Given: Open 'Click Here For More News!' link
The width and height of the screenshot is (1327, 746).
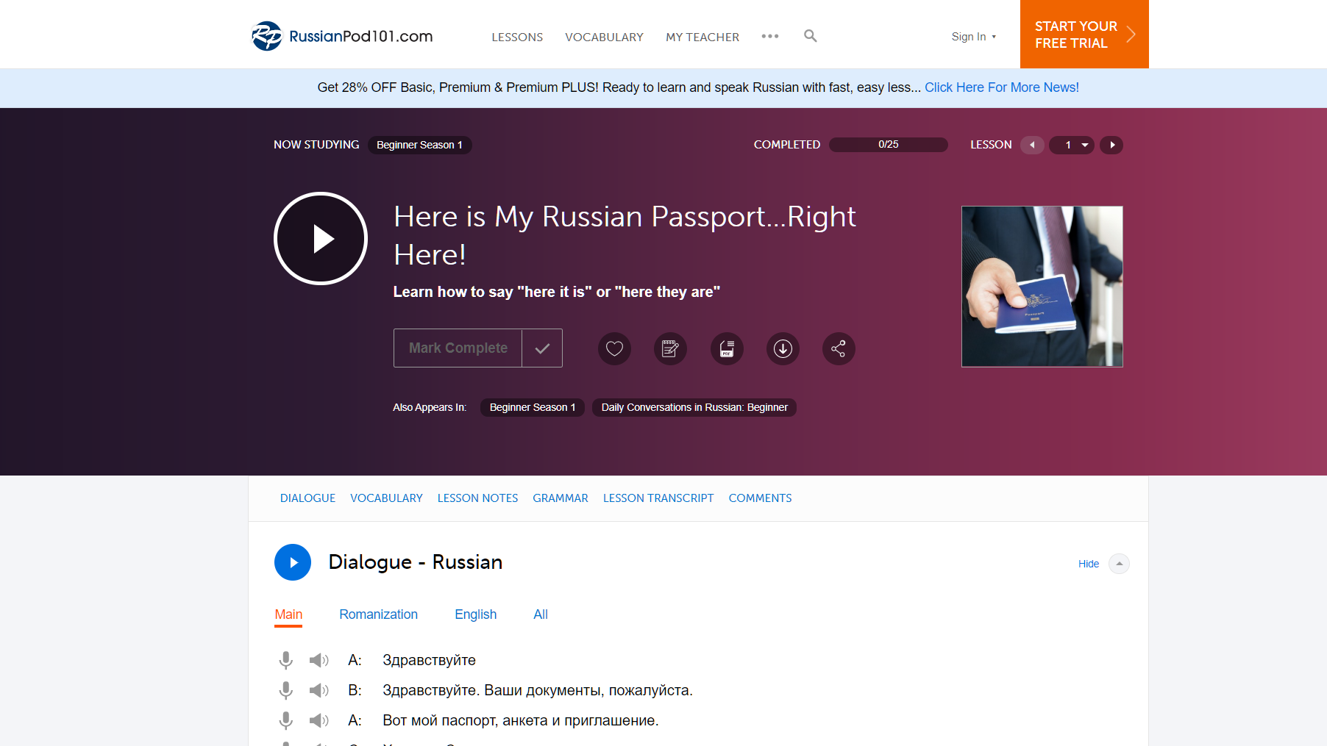Looking at the screenshot, I should pyautogui.click(x=1001, y=87).
